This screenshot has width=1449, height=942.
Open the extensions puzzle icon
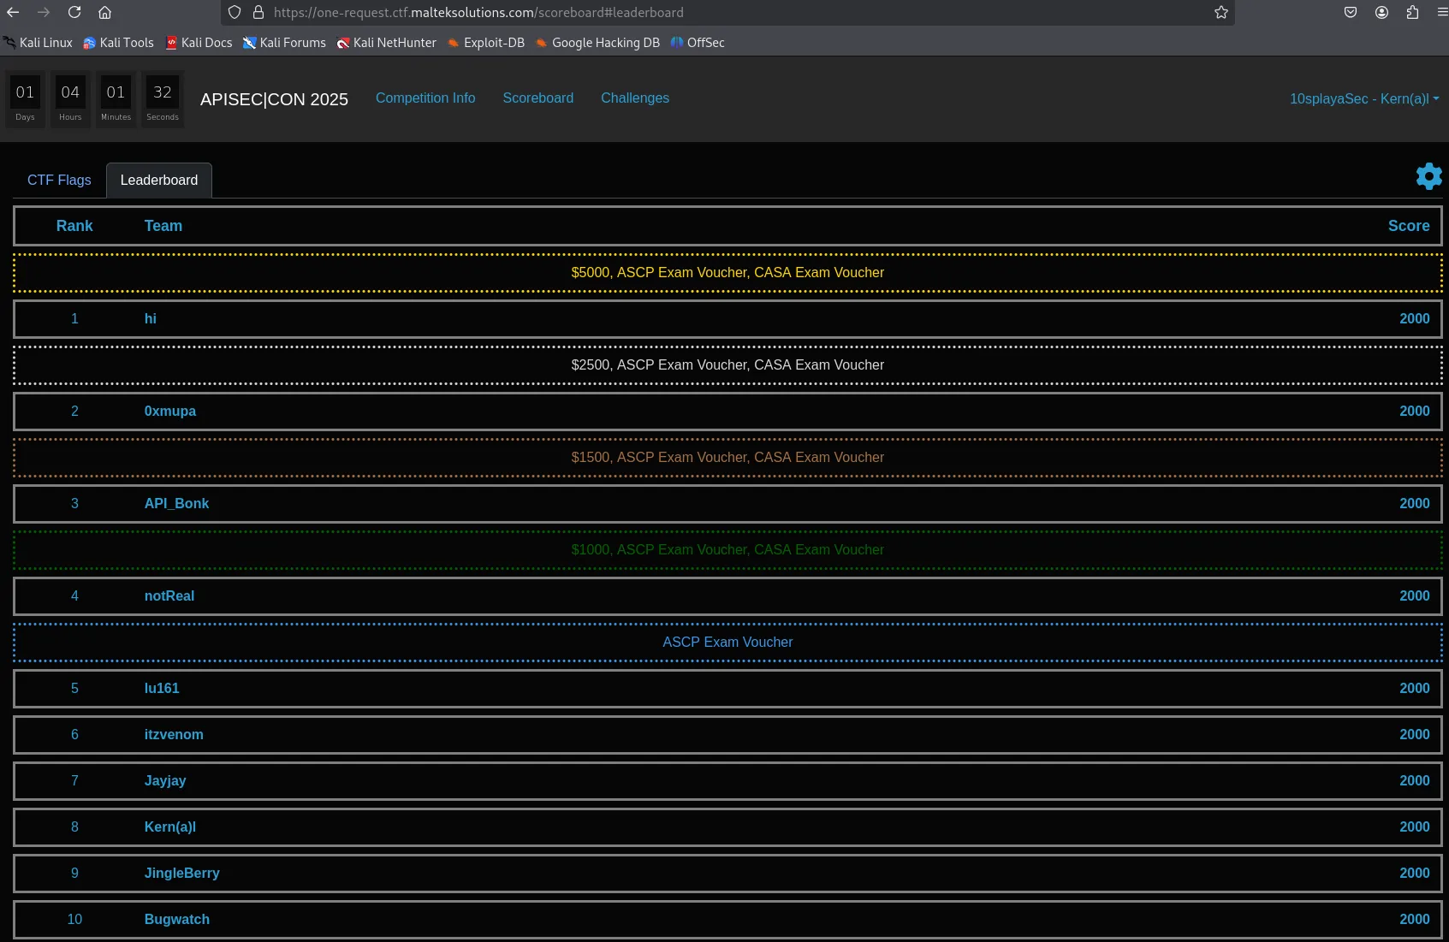pyautogui.click(x=1412, y=12)
